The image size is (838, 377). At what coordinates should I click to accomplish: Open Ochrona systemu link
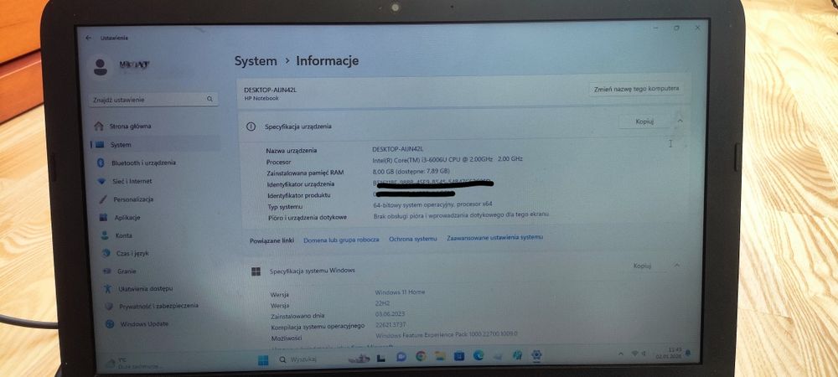[x=412, y=239]
